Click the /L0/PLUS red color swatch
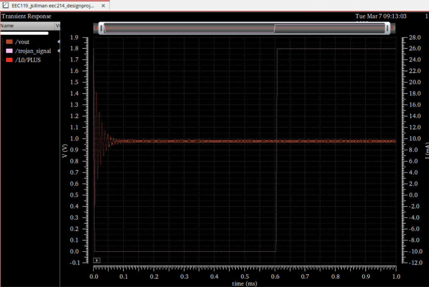The width and height of the screenshot is (429, 287). [9, 60]
